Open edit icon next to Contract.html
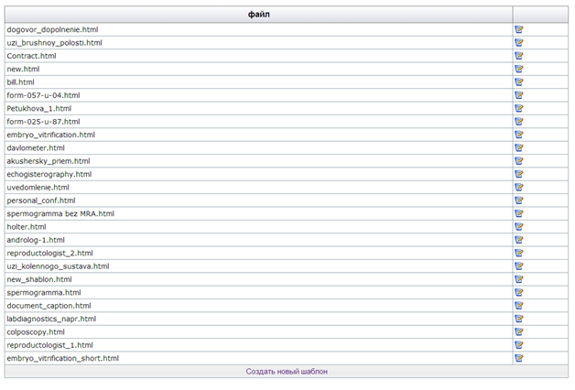The height and width of the screenshot is (390, 575). (519, 56)
